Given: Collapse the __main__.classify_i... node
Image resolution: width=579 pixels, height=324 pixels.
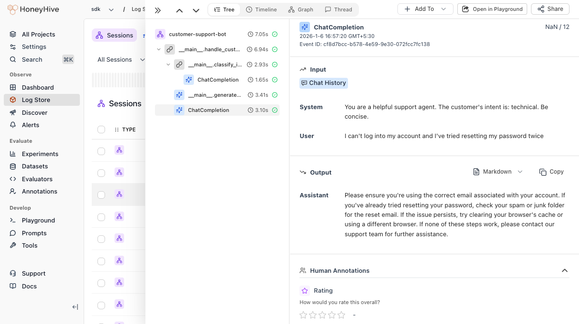Looking at the screenshot, I should pos(168,65).
